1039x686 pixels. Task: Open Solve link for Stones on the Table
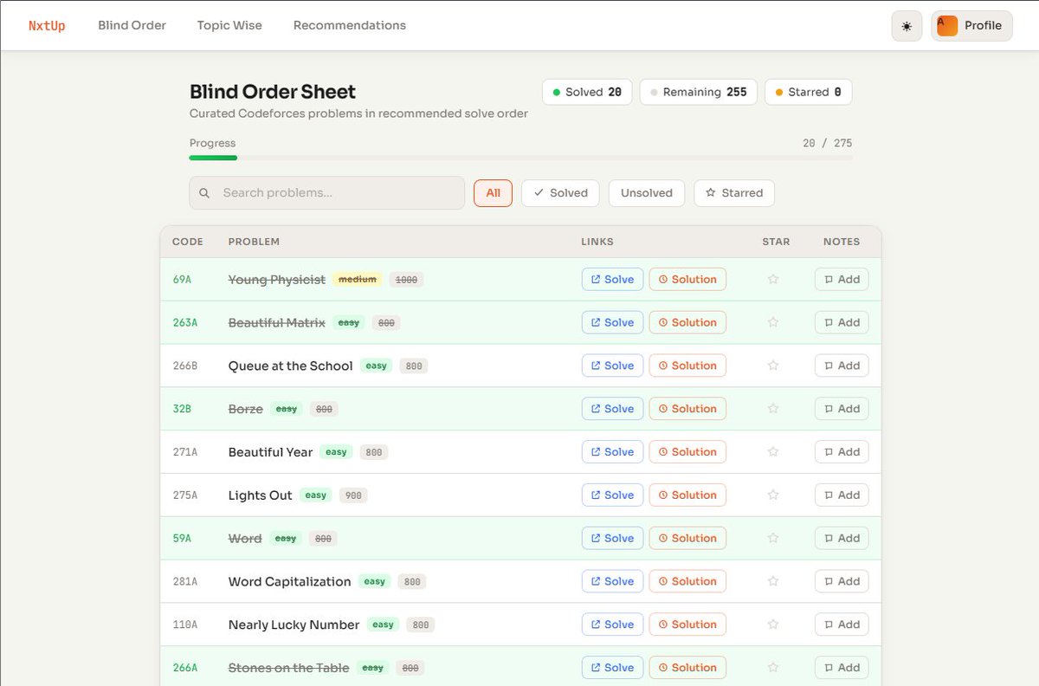(x=612, y=668)
